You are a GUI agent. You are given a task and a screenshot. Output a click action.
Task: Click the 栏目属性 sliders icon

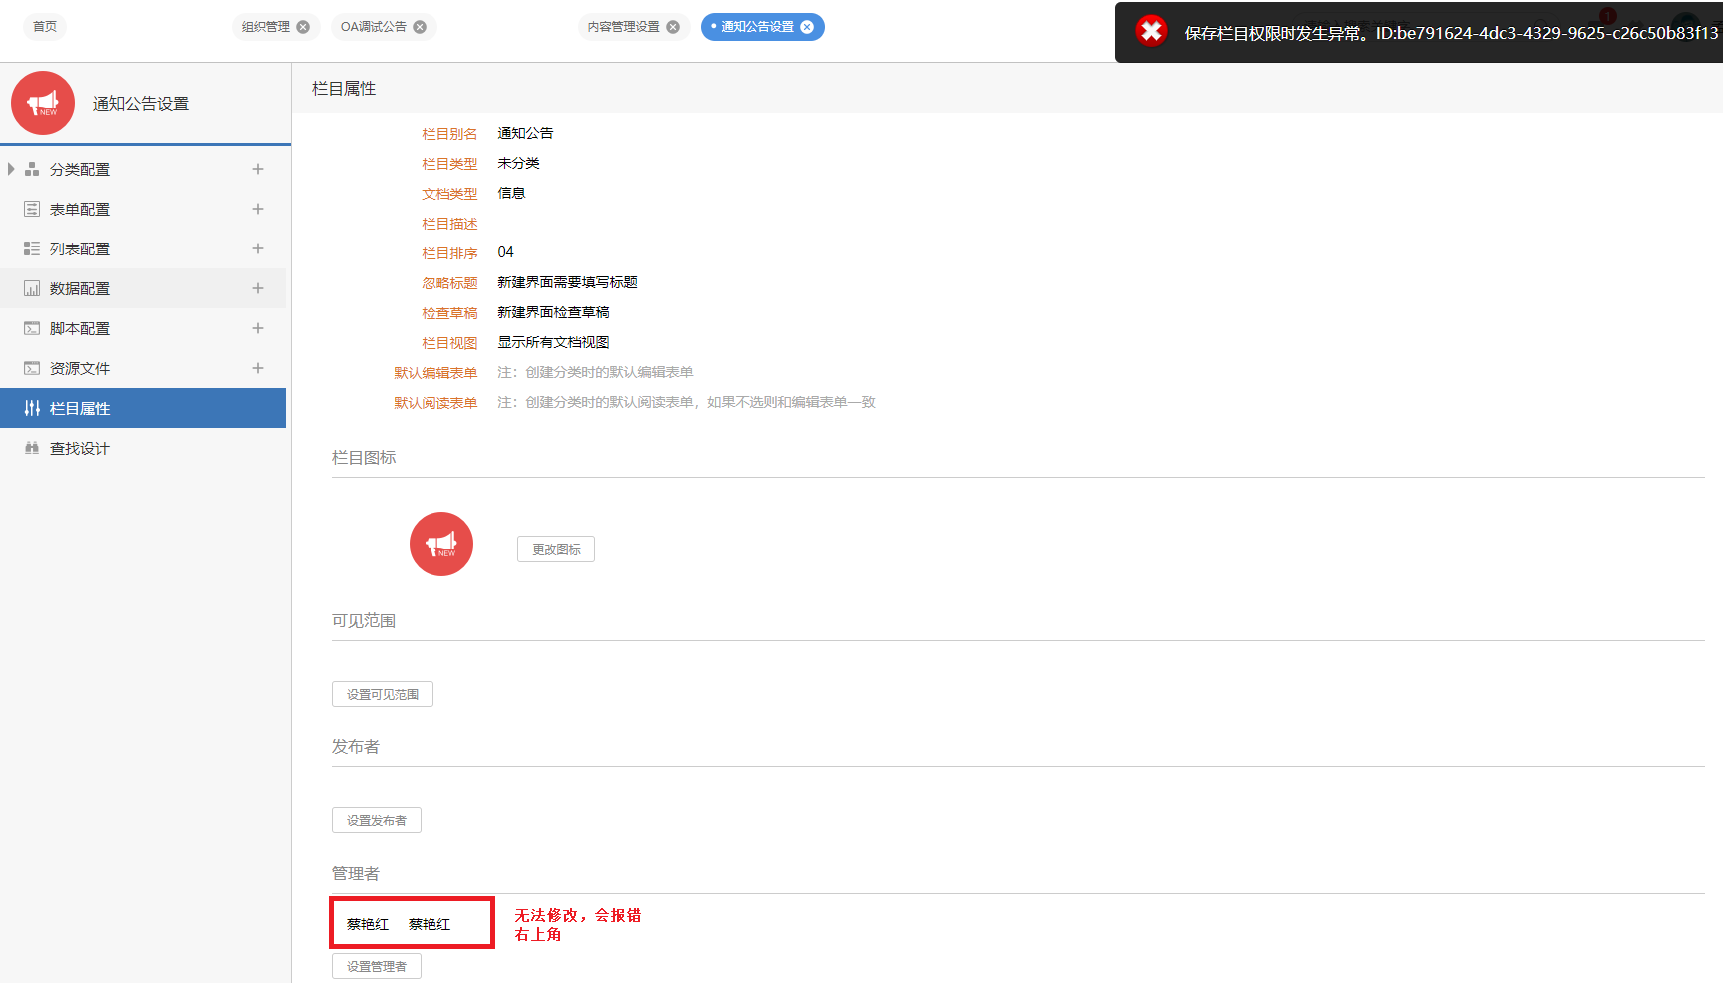coord(32,408)
